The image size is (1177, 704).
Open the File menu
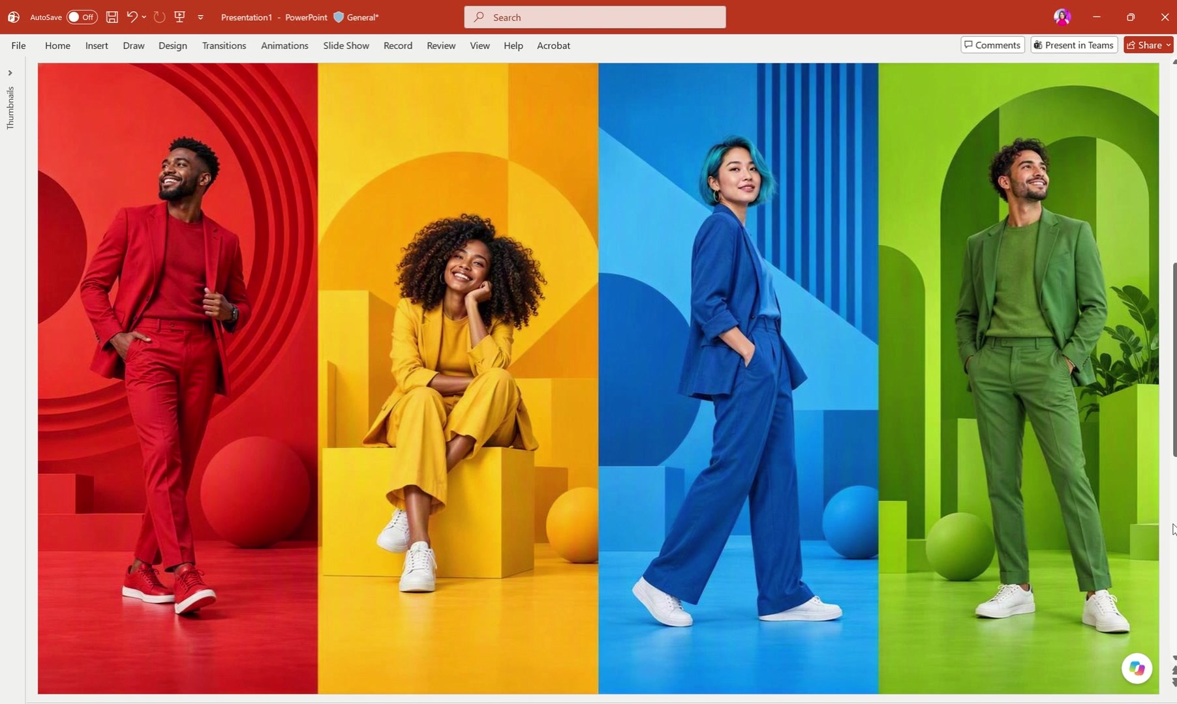18,46
